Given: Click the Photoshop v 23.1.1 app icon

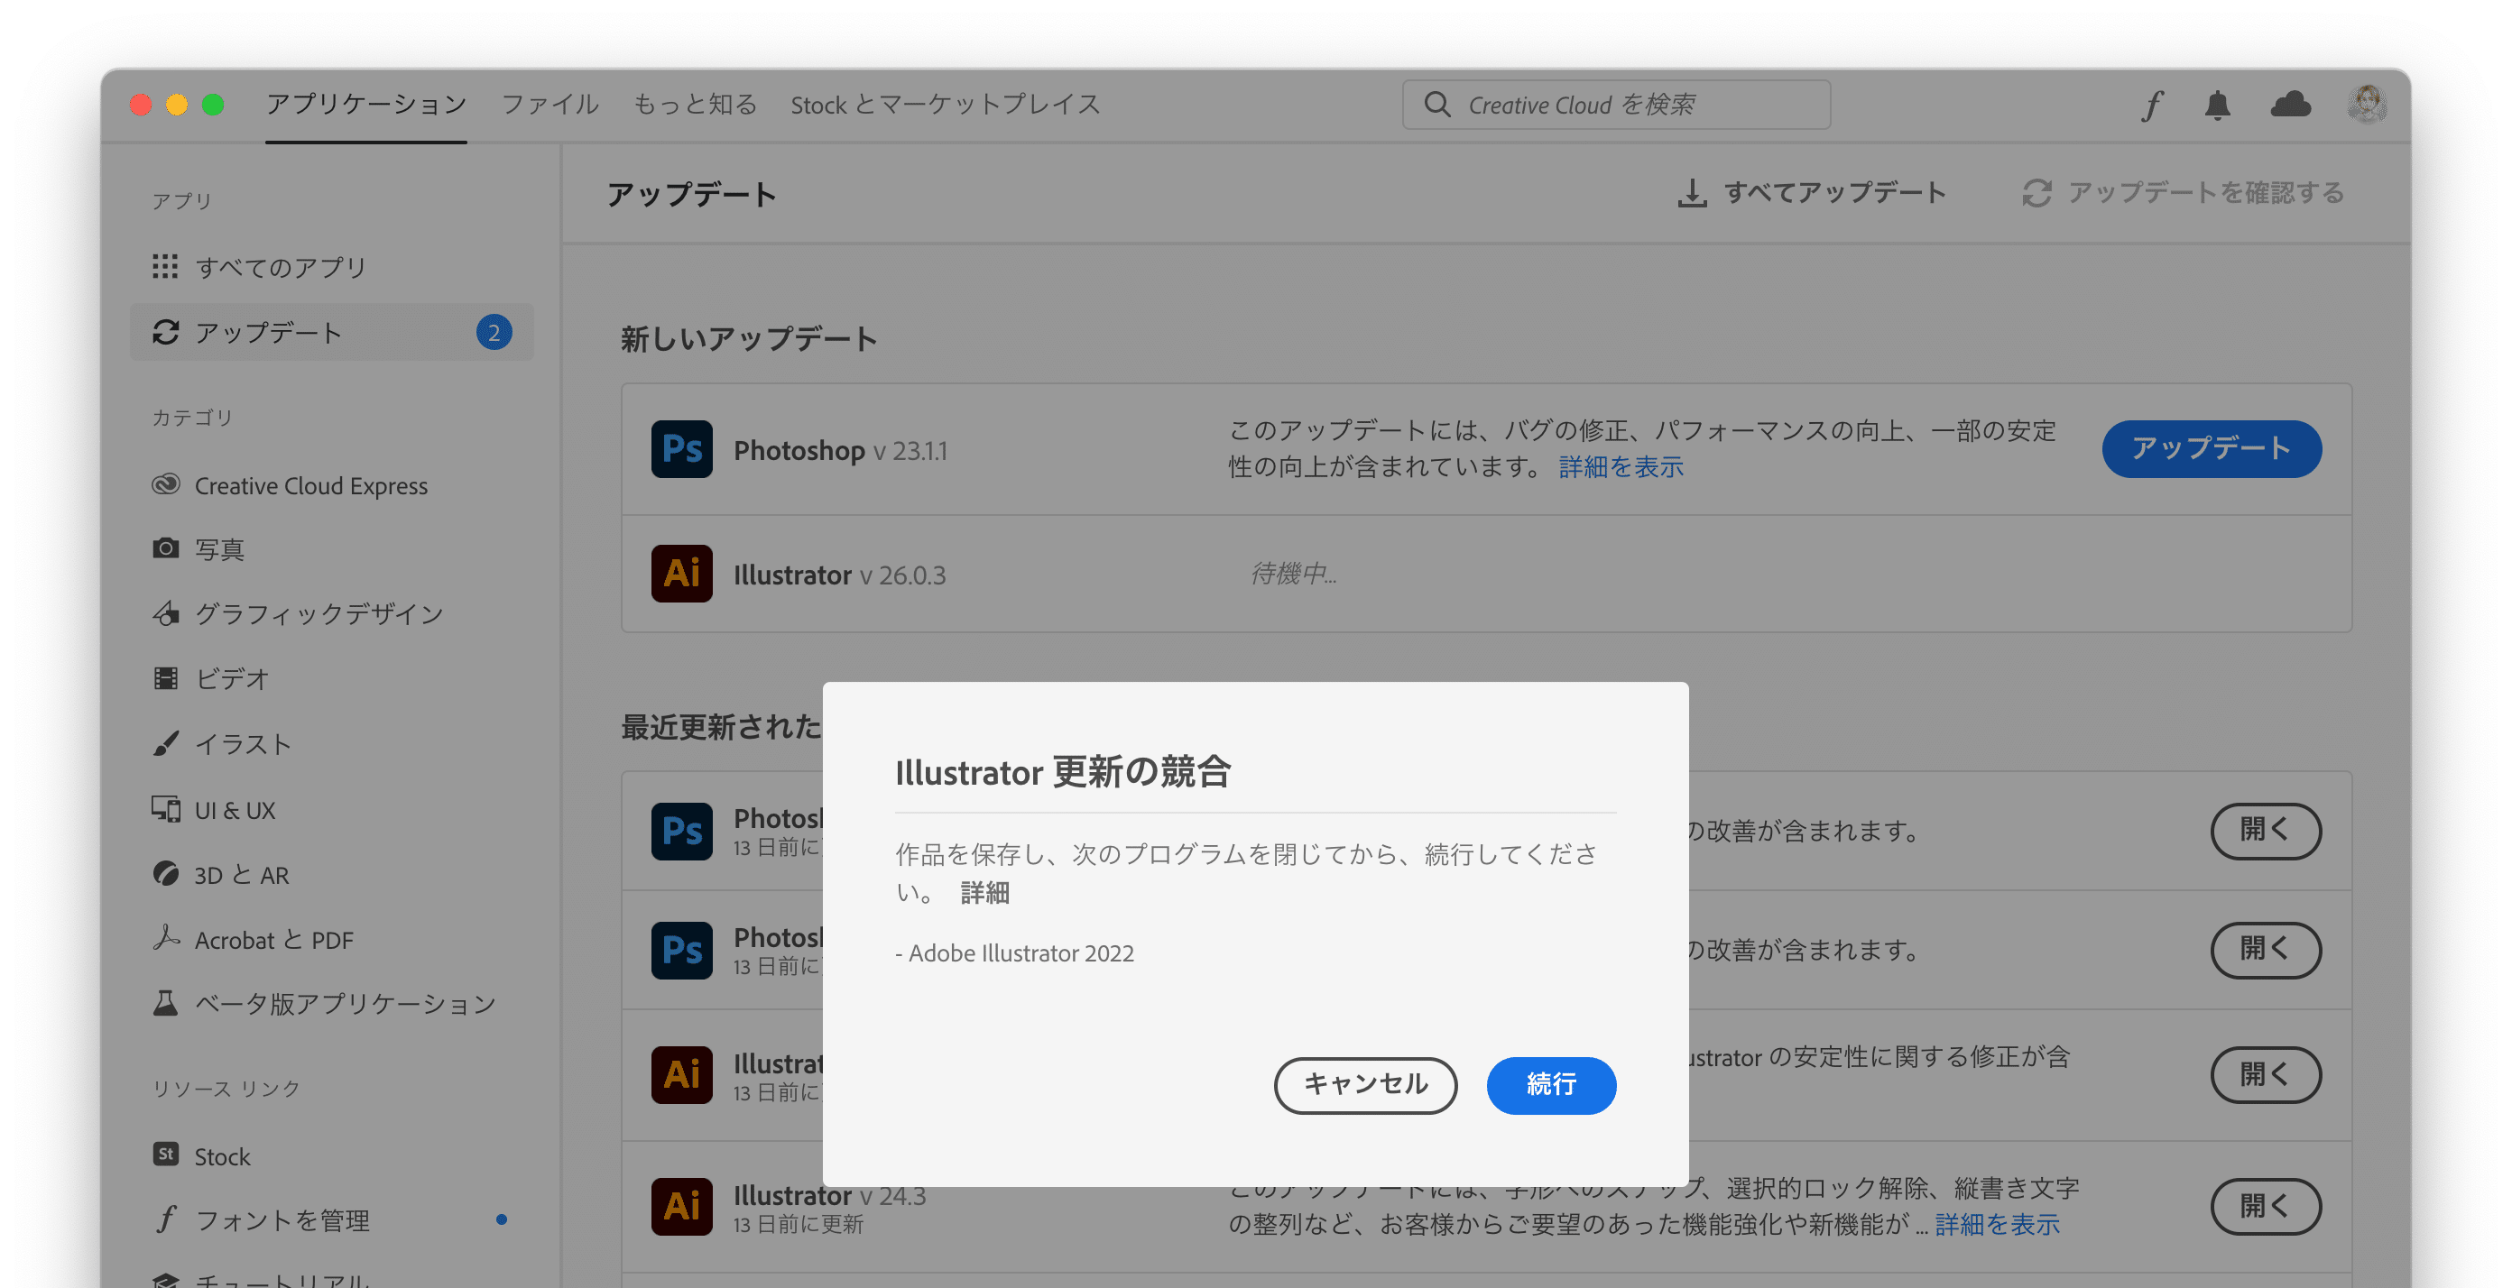Looking at the screenshot, I should [x=681, y=449].
